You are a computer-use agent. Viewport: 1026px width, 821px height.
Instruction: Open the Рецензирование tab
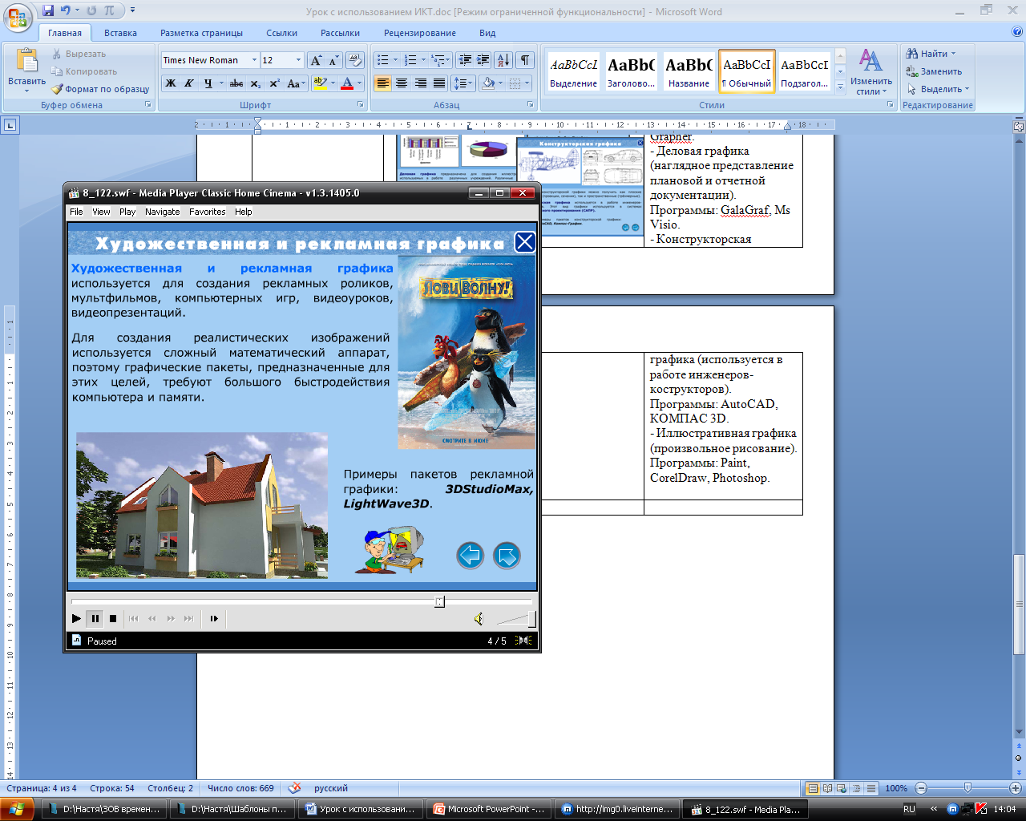[419, 33]
